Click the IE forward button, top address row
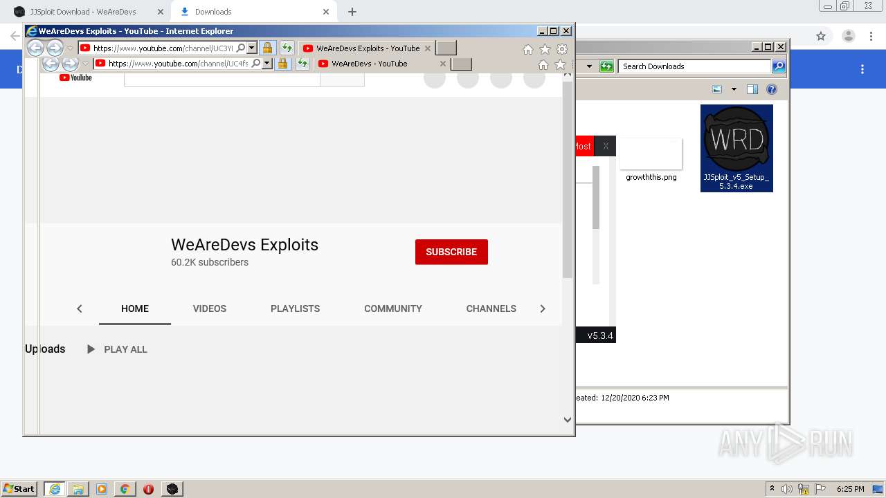Screen dimensions: 886x498 pos(55,48)
